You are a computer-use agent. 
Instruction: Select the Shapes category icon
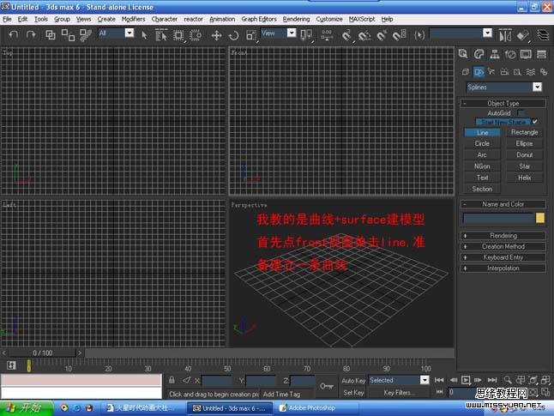pos(479,72)
